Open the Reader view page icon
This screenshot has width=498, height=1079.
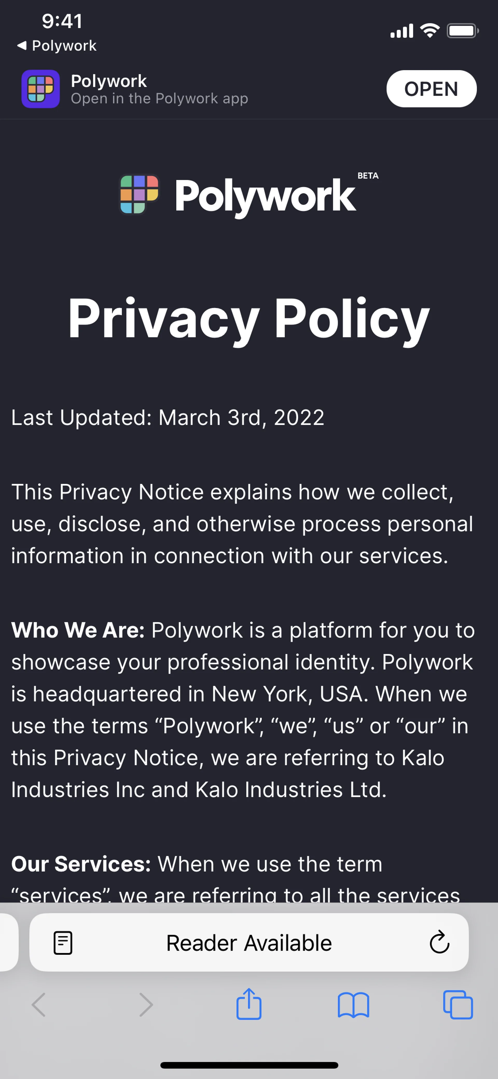click(x=63, y=943)
